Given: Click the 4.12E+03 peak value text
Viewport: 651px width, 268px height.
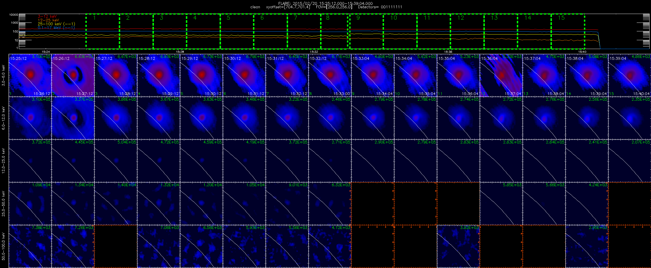Looking at the screenshot, I should point(341,228).
